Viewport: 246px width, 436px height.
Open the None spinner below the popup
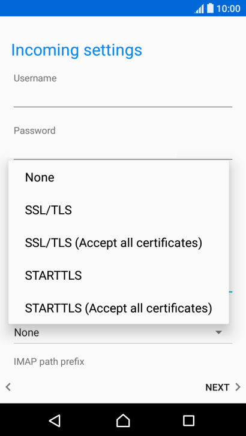coord(123,333)
